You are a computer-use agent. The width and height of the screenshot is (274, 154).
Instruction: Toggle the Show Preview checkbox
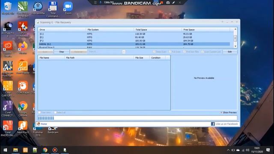(221, 113)
